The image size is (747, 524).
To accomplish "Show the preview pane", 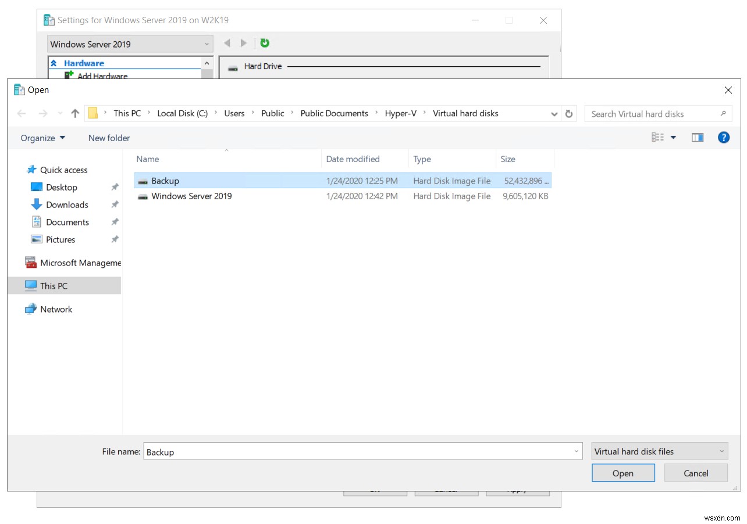I will (x=697, y=137).
